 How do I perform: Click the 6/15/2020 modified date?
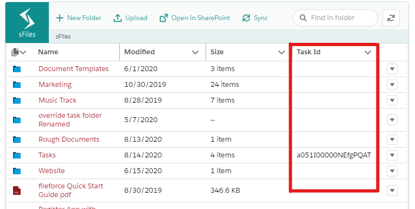coord(143,170)
